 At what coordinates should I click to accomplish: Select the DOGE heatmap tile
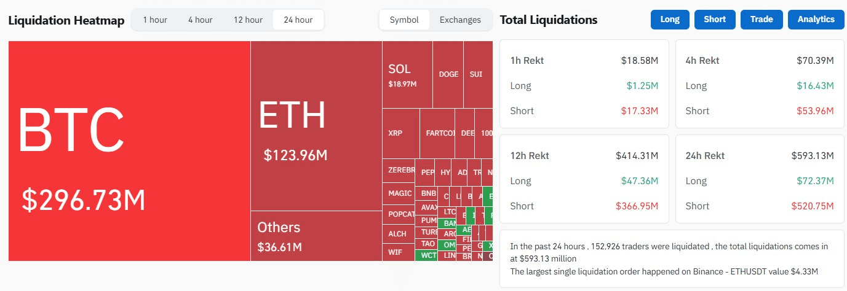448,74
